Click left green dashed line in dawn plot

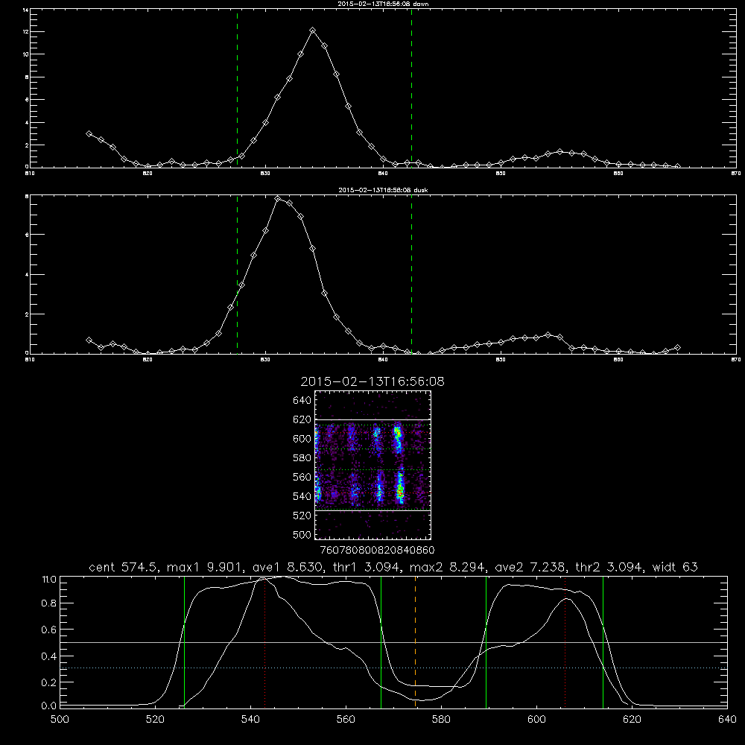[x=237, y=88]
